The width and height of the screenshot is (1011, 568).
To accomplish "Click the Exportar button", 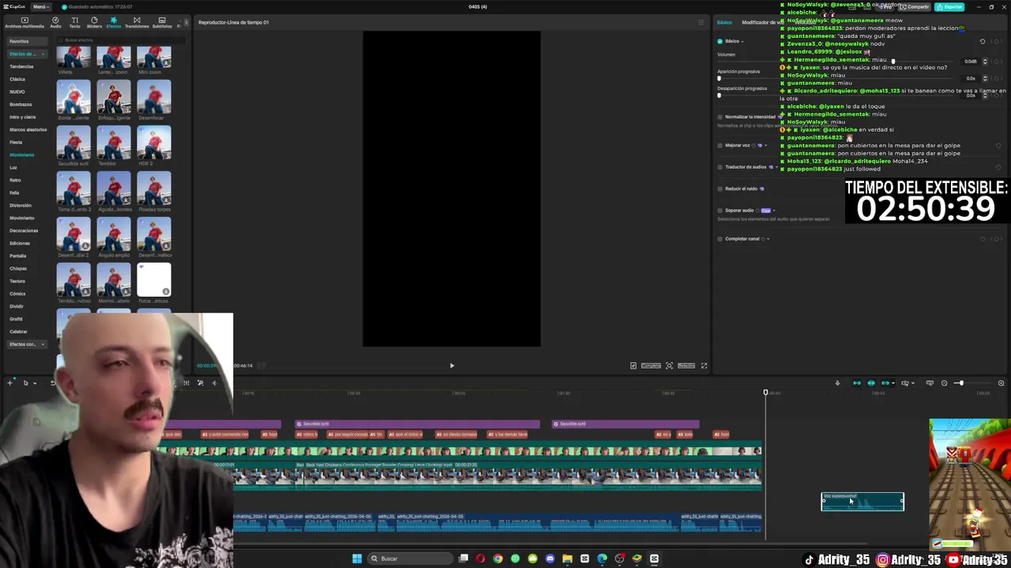I will (x=949, y=6).
